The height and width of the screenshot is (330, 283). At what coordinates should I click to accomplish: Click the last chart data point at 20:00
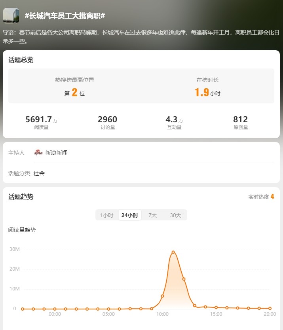point(270,308)
